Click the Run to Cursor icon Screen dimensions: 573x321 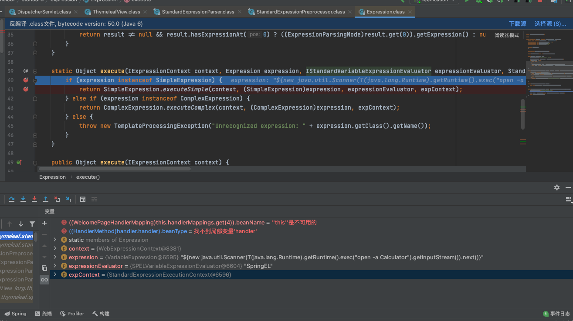pyautogui.click(x=68, y=199)
